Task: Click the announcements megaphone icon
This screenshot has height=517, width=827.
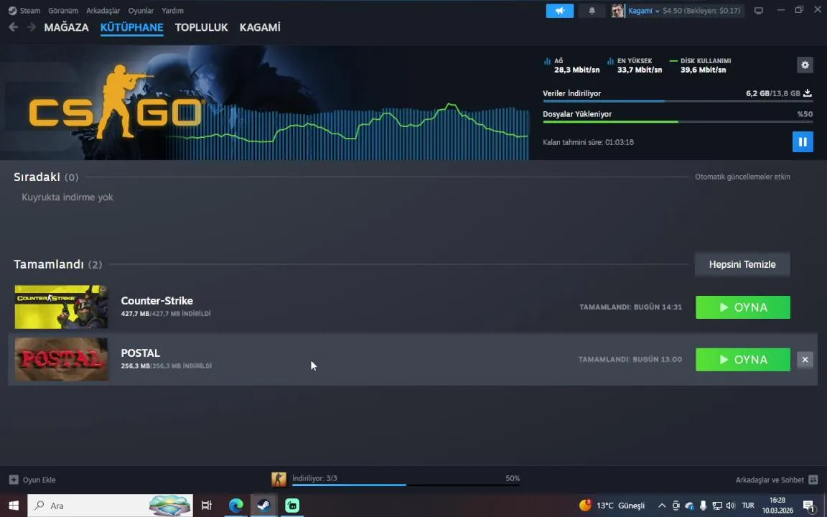Action: click(560, 11)
